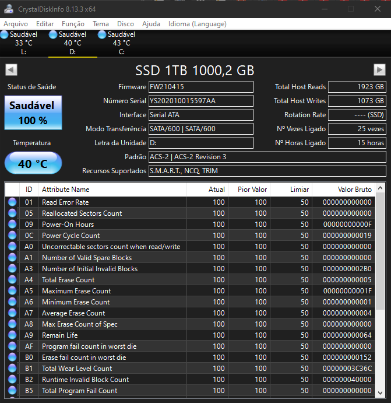Image resolution: width=391 pixels, height=403 pixels.
Task: Click status orb of Minimum Erase Count row
Action: pos(12,302)
